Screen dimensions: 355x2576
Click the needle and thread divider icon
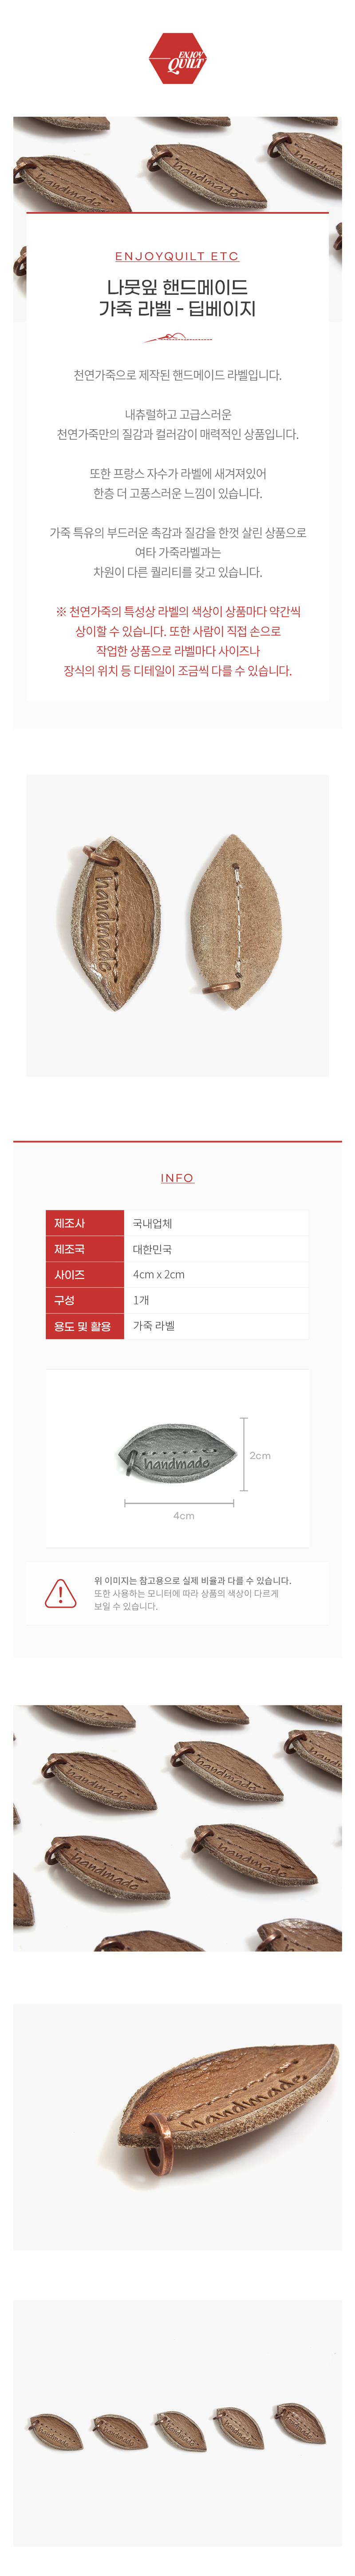177,338
